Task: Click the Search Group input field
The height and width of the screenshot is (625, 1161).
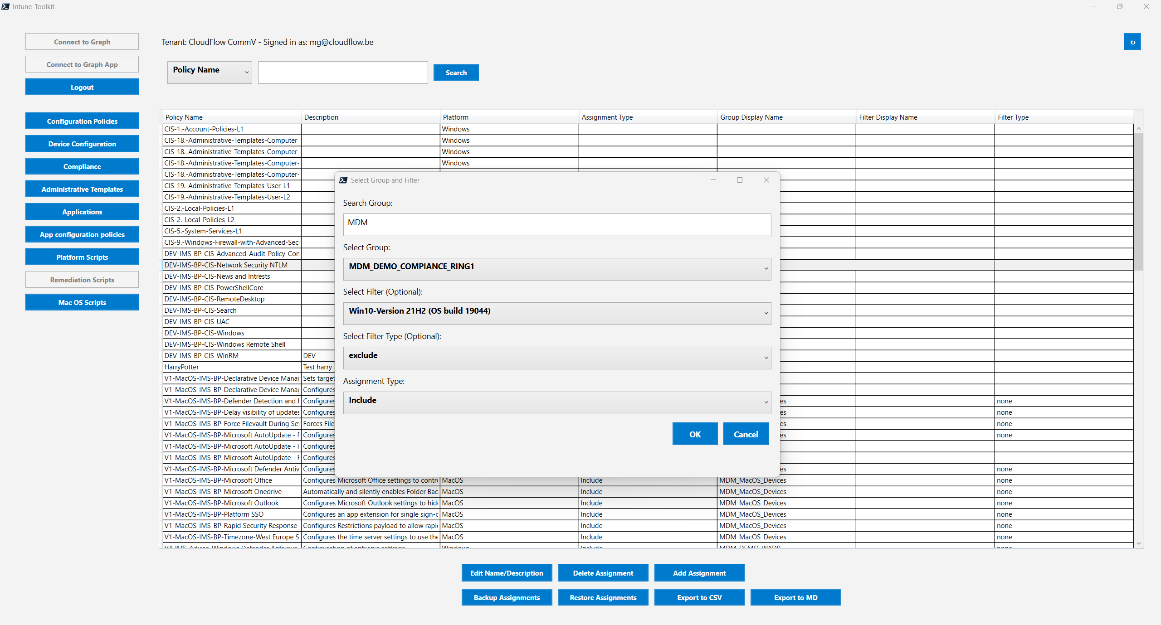Action: [x=557, y=224]
